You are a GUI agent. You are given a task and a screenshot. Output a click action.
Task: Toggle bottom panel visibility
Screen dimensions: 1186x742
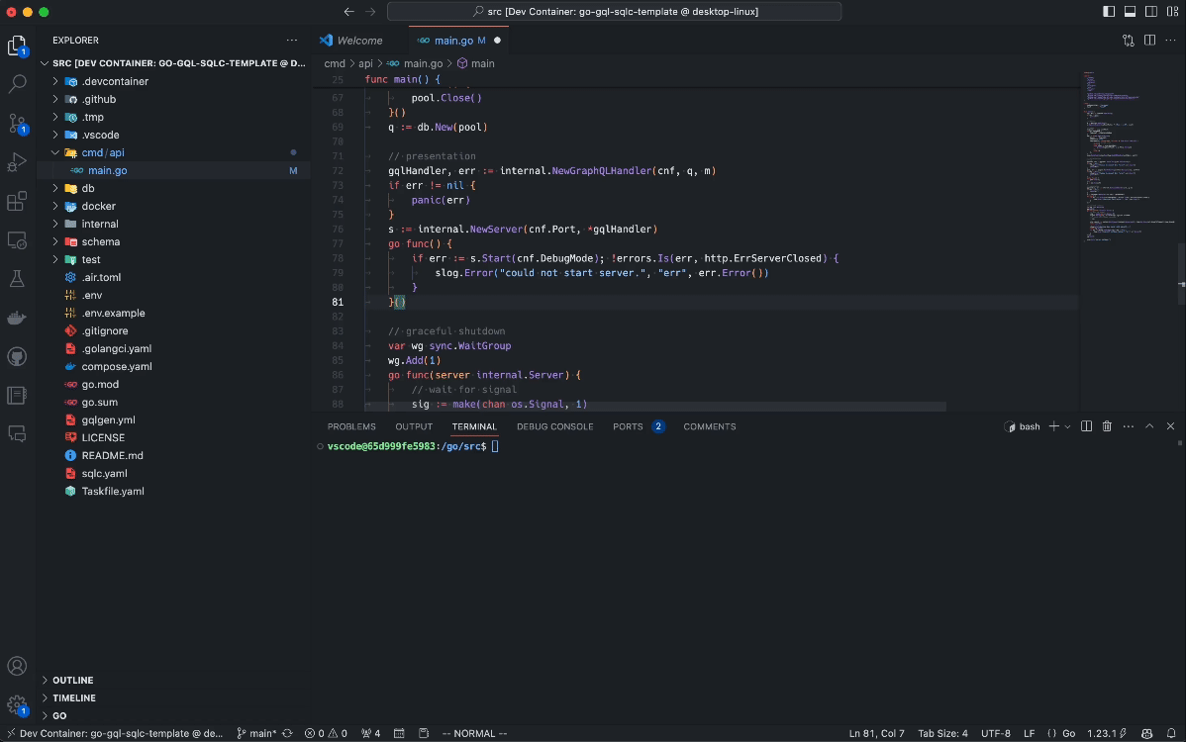click(1130, 11)
